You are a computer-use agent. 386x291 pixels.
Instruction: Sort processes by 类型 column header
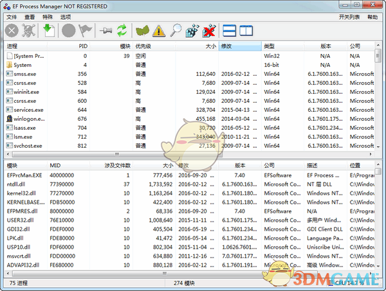283,46
